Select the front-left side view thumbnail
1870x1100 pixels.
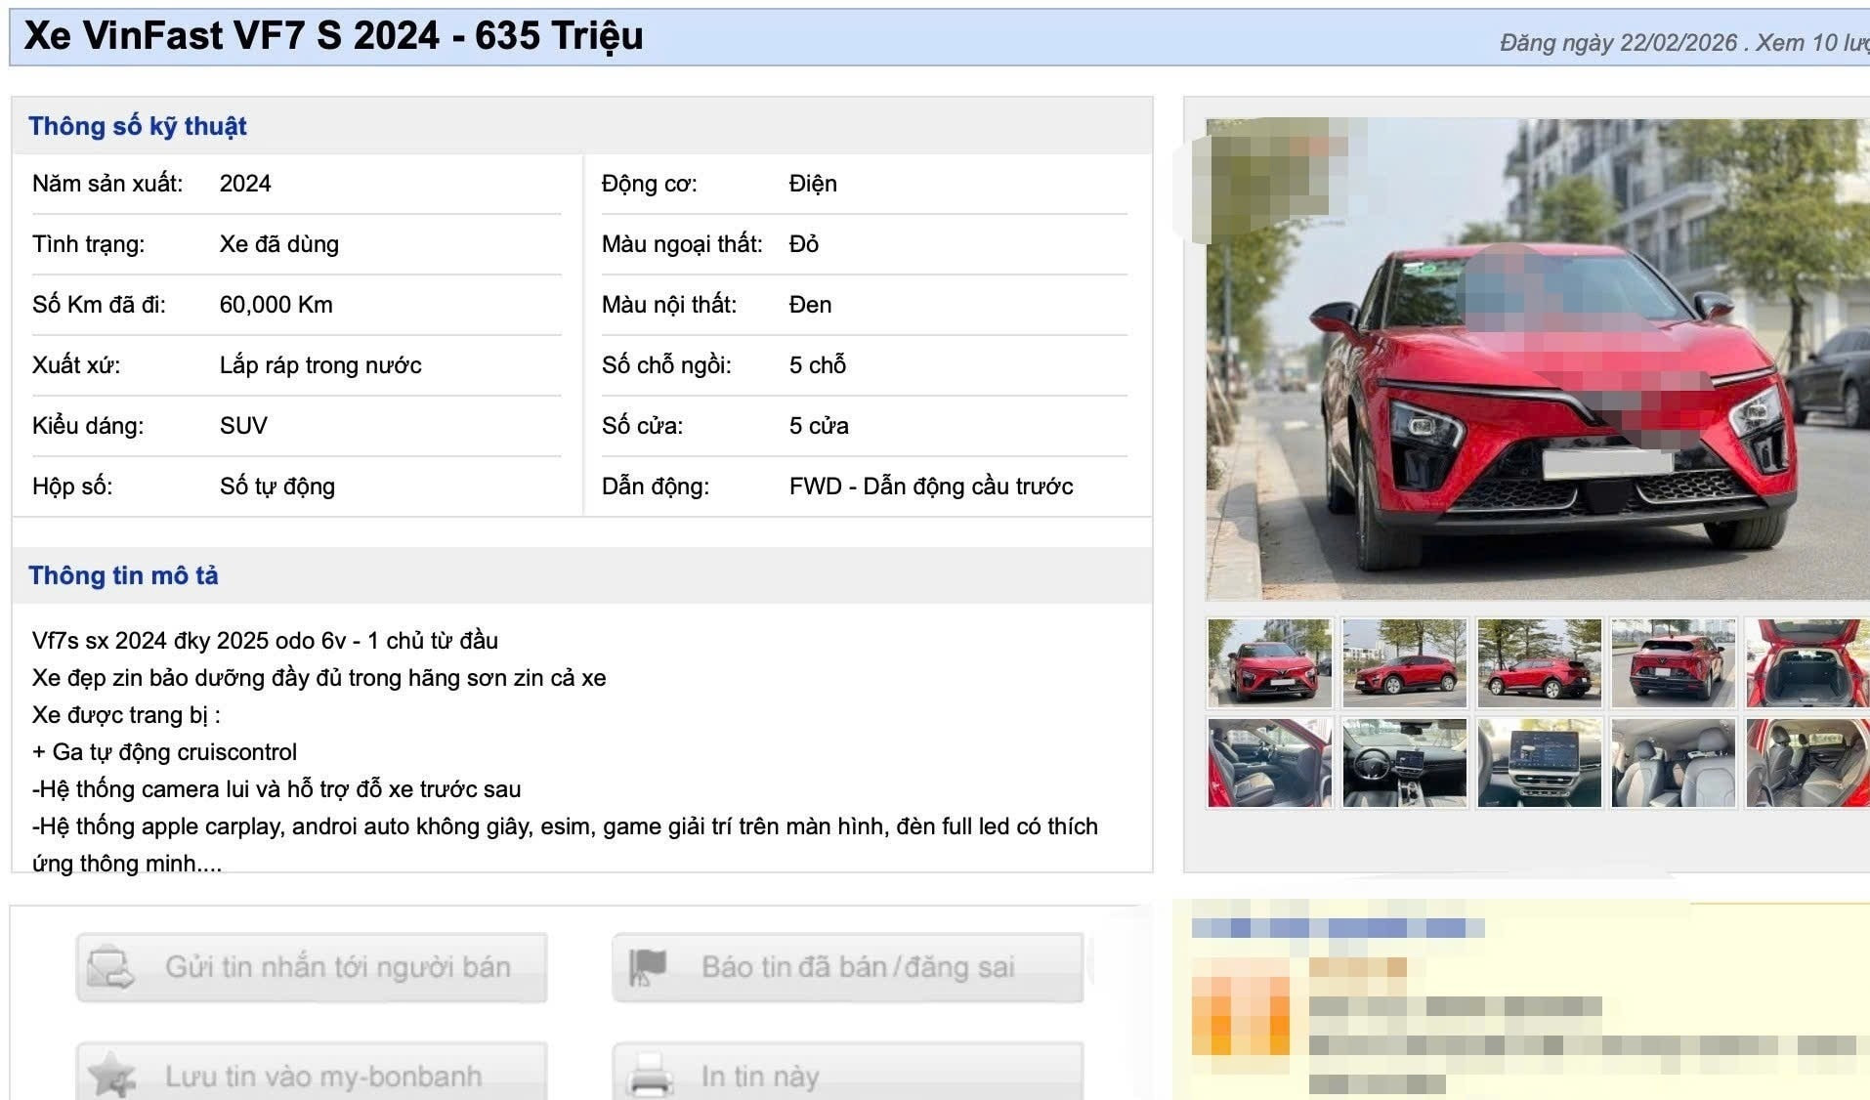point(1404,662)
